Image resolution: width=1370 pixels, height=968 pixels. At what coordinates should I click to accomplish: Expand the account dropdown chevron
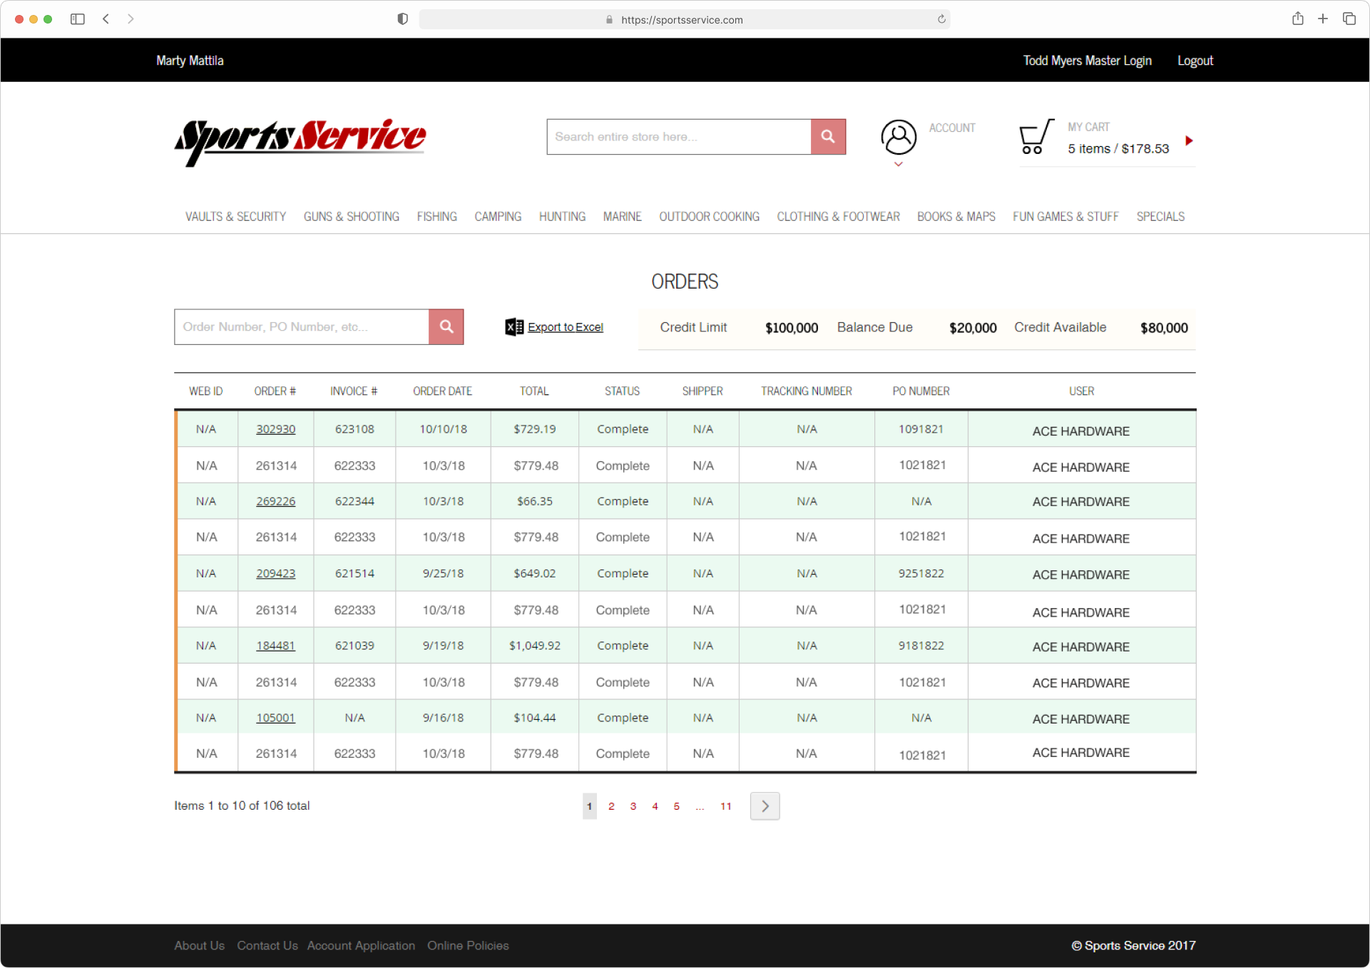898,165
